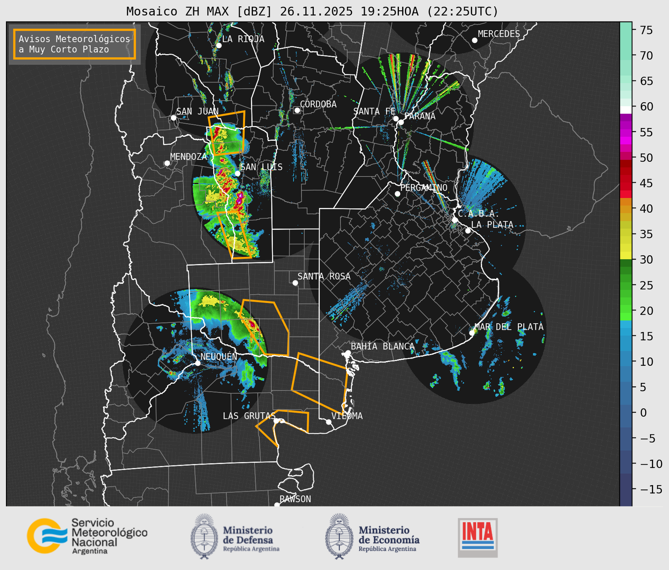Click the orange warning polygon south of San Juan
This screenshot has width=669, height=570.
coord(227,133)
